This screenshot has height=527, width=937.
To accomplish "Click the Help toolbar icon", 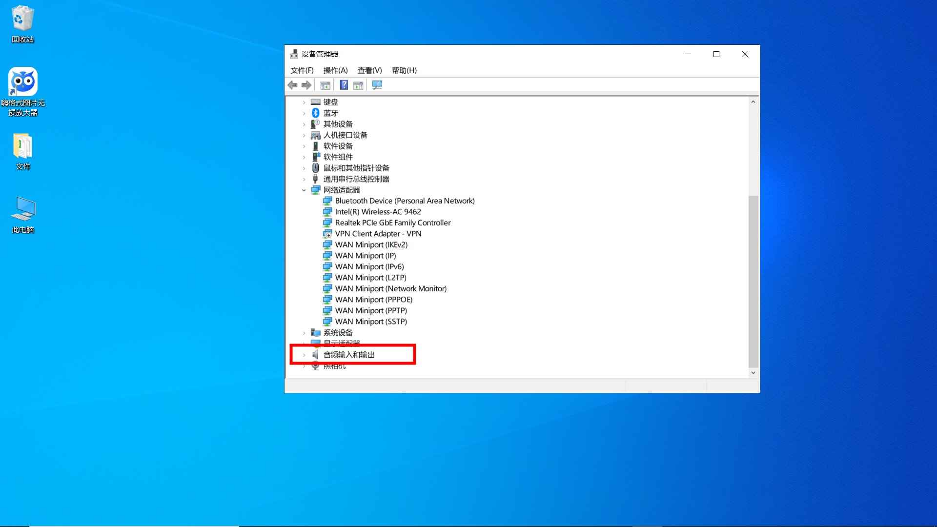I will click(x=344, y=85).
